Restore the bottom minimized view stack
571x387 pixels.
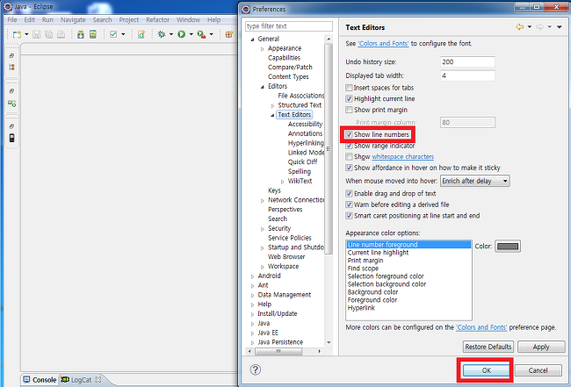point(11,126)
